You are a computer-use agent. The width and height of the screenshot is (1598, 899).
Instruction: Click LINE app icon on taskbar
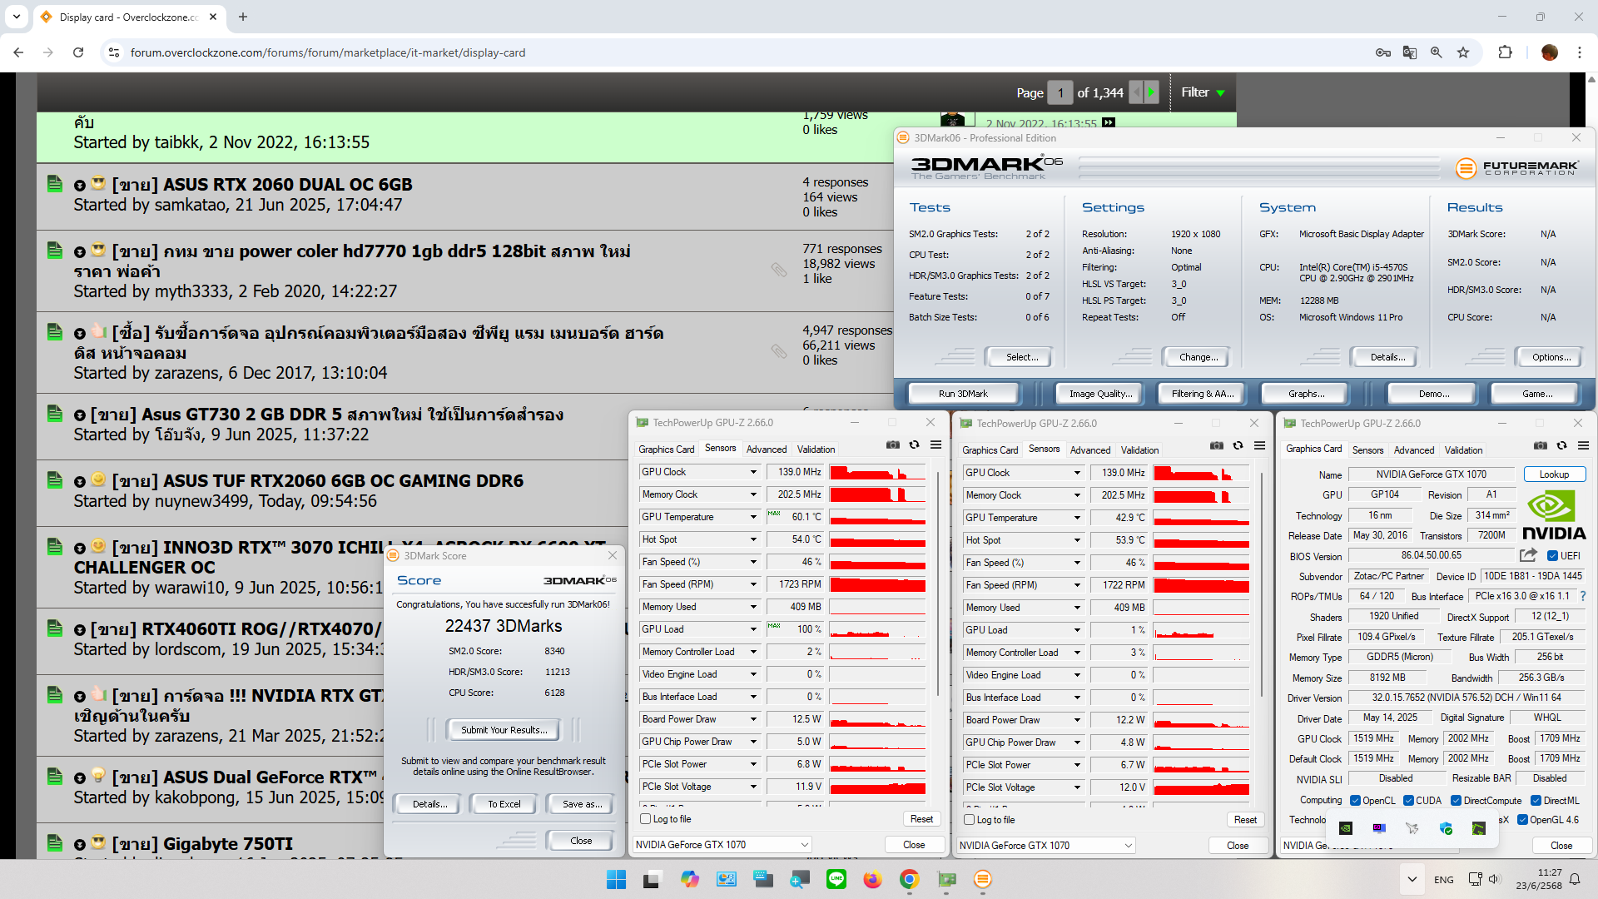click(836, 879)
